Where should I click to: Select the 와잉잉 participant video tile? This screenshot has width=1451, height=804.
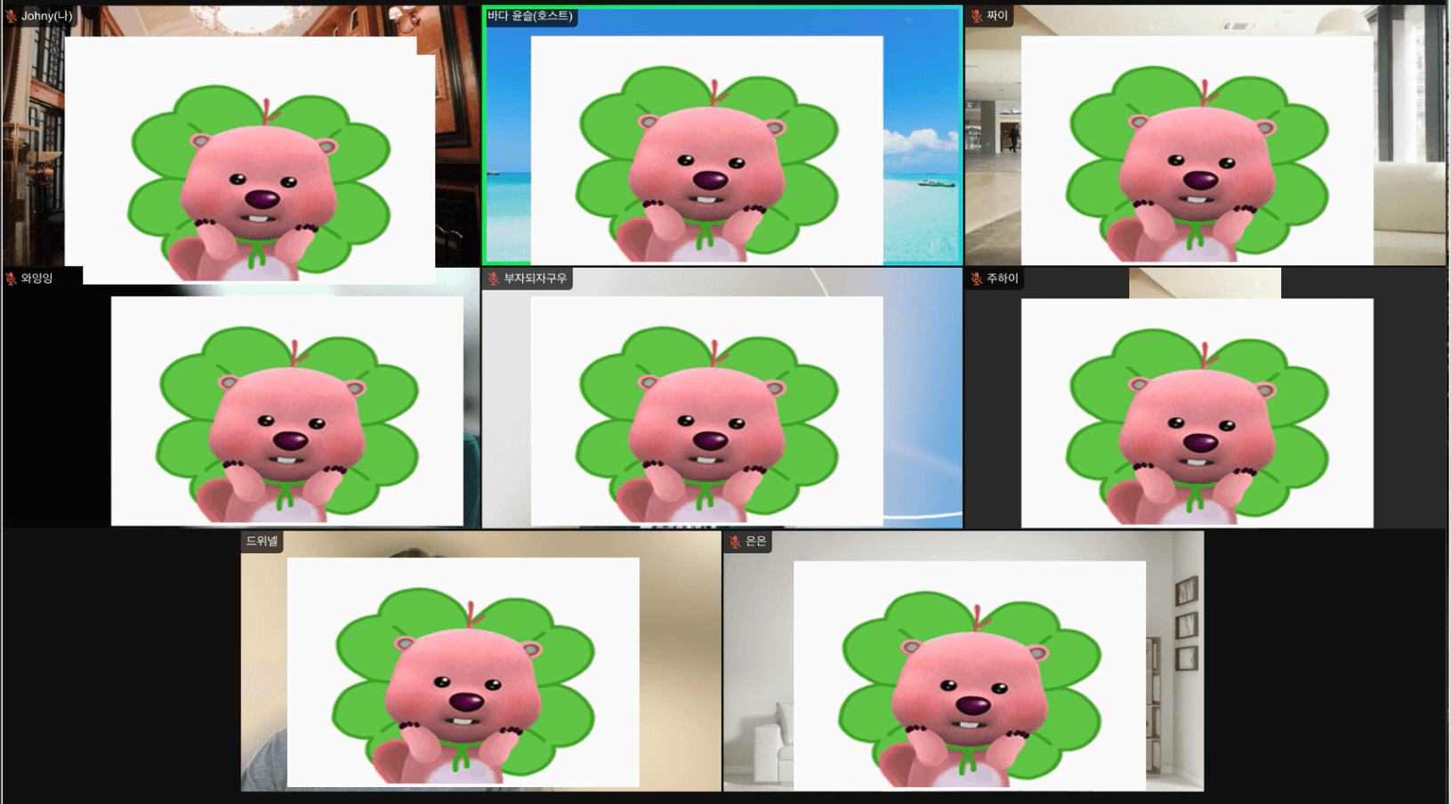coord(240,398)
